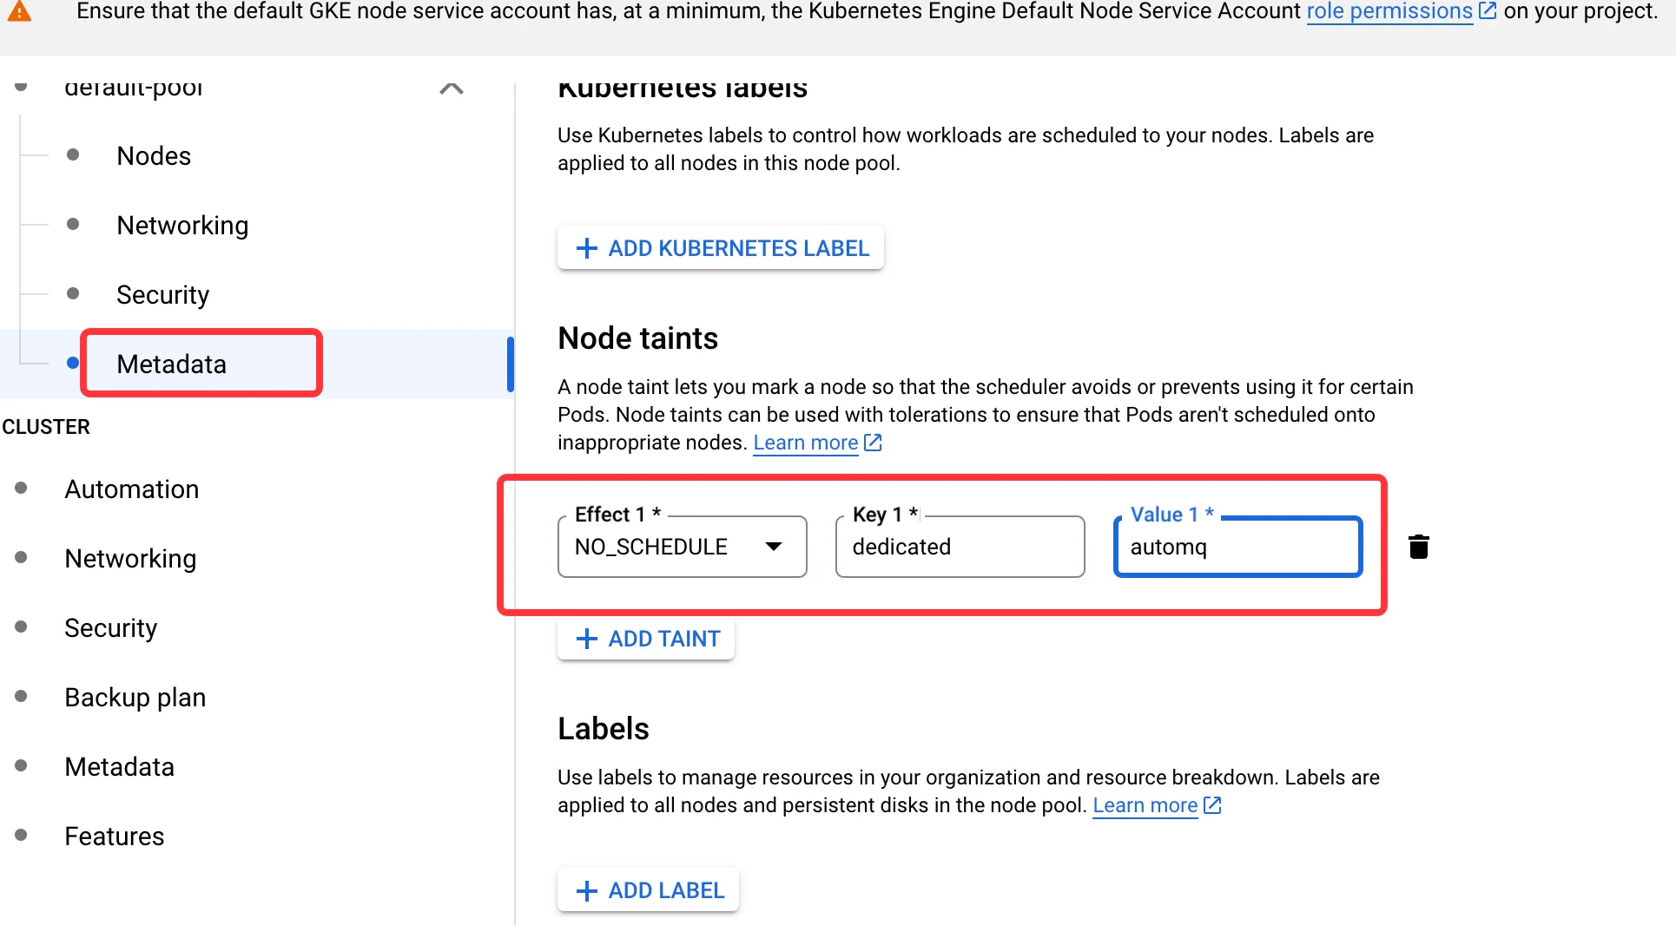Open cluster Features section
1676x925 pixels.
pyautogui.click(x=114, y=836)
